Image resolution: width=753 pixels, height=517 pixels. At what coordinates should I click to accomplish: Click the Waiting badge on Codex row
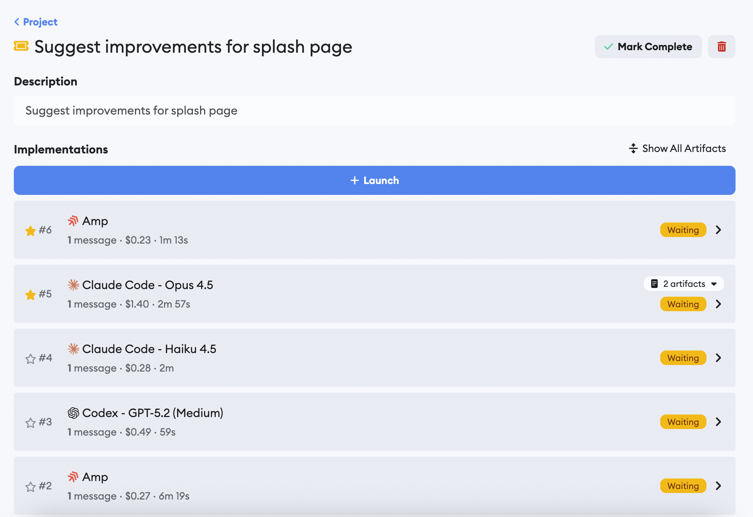pos(683,422)
